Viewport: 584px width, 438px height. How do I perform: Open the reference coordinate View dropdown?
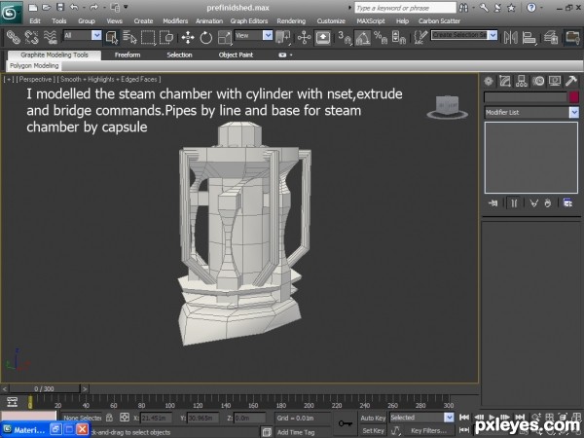[268, 35]
